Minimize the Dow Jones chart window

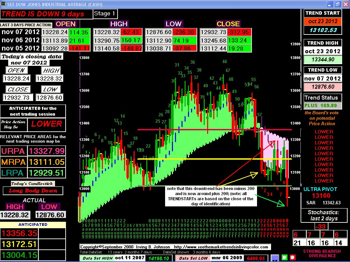click(x=329, y=4)
